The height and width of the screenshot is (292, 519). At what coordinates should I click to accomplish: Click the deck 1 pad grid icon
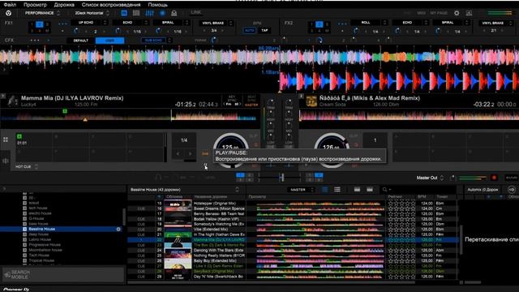pos(6,140)
